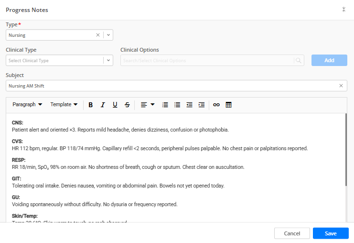
Task: Increase indent of the paragraph
Action: [202, 105]
